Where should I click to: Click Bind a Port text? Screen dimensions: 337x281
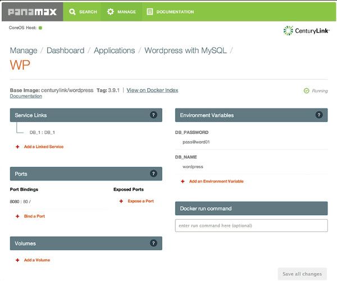tap(34, 216)
